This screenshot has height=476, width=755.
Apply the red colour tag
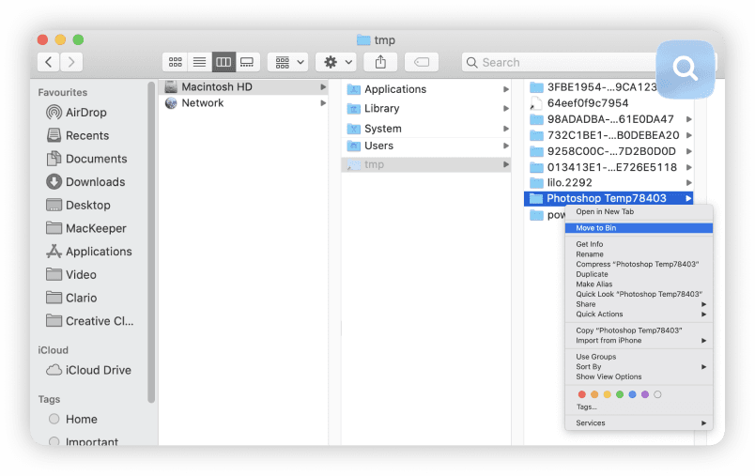[x=582, y=394]
